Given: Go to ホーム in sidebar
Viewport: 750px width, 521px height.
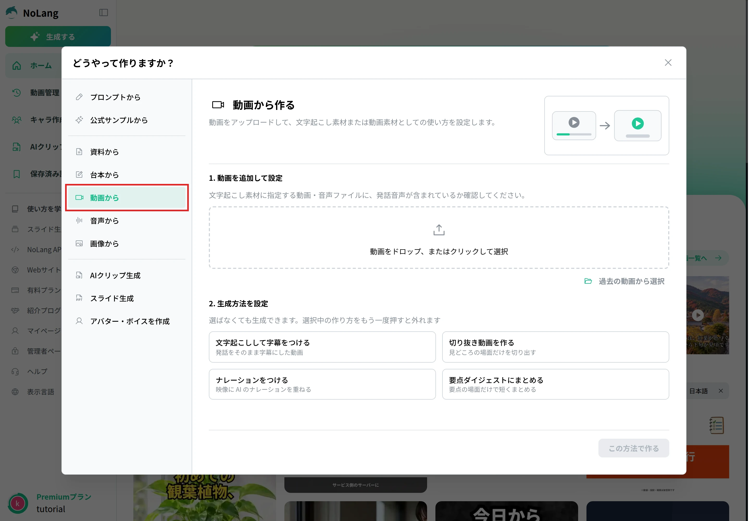Looking at the screenshot, I should 33,66.
